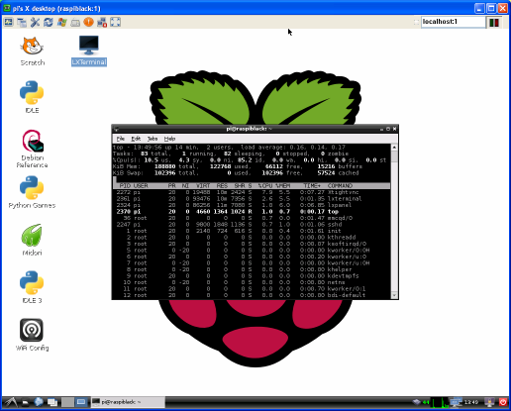Click the red shutdown button in panel
The width and height of the screenshot is (511, 411).
click(x=503, y=402)
